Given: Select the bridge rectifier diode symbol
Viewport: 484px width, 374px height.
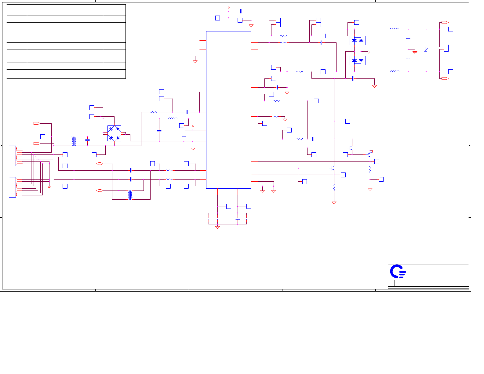Looking at the screenshot, I should [114, 133].
